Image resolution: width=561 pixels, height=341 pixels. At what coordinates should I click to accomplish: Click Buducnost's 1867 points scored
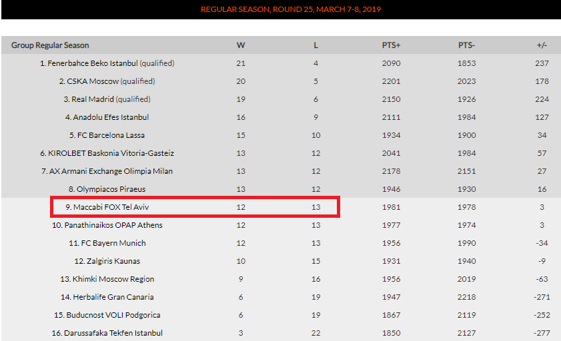[391, 315]
